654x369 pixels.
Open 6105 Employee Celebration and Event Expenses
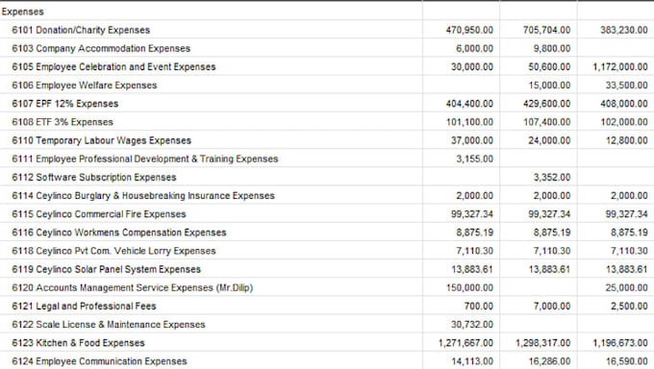[113, 66]
